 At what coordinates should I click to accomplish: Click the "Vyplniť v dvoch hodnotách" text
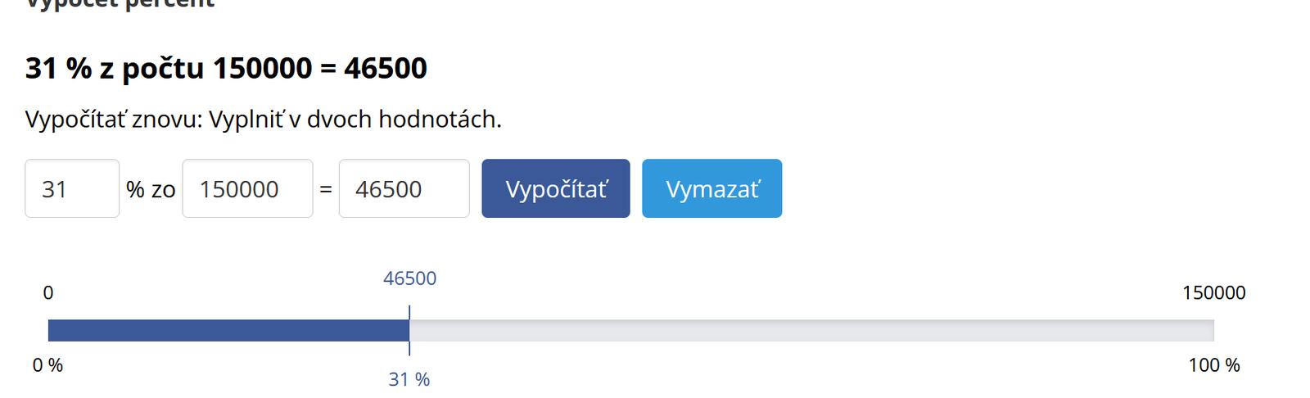click(x=354, y=120)
